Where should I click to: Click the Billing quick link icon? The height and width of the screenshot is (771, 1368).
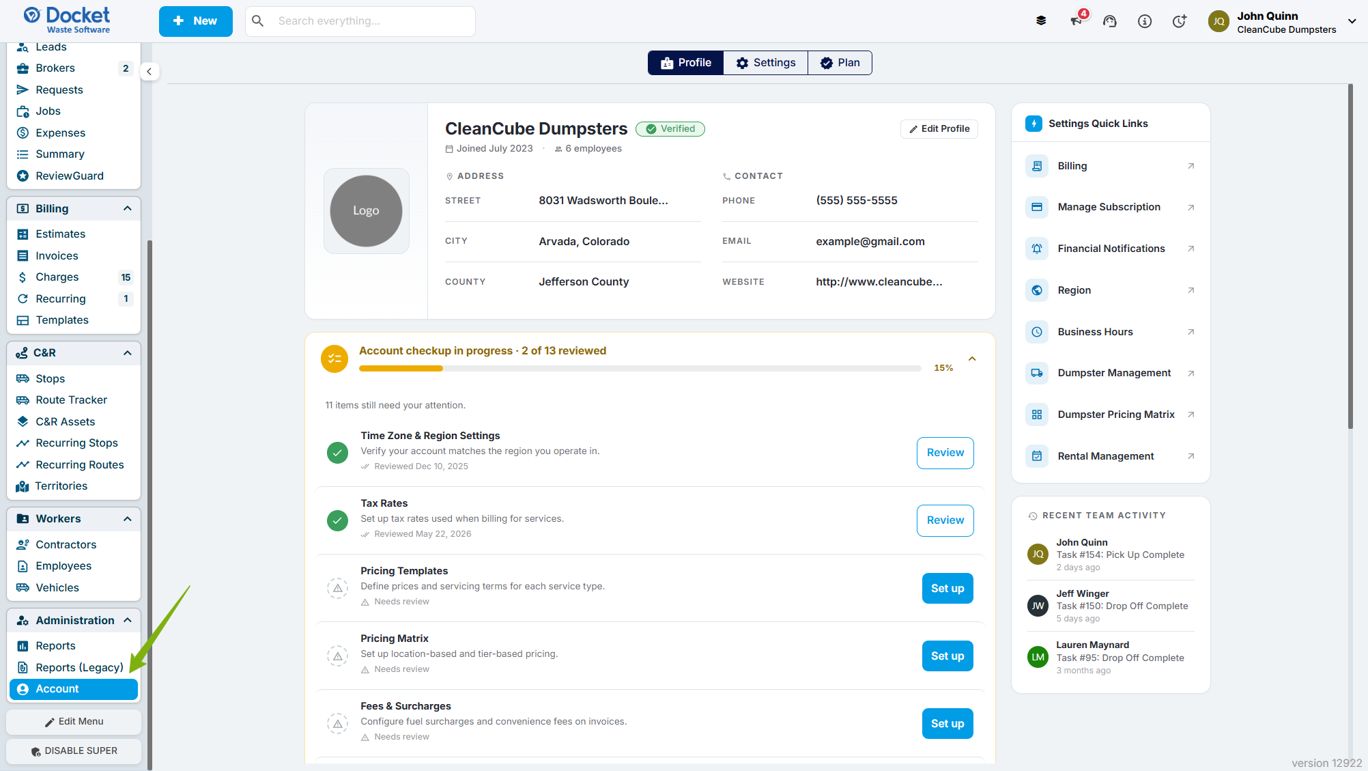tap(1037, 166)
